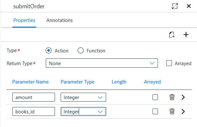The image size is (197, 127).
Task: Open the Return Type dropdown showing None
Action: click(x=102, y=63)
